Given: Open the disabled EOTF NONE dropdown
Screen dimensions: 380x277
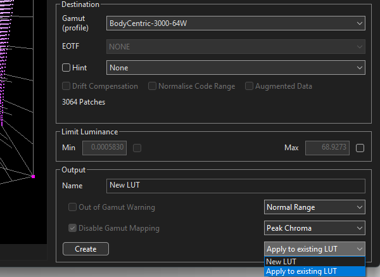Looking at the screenshot, I should pyautogui.click(x=236, y=46).
